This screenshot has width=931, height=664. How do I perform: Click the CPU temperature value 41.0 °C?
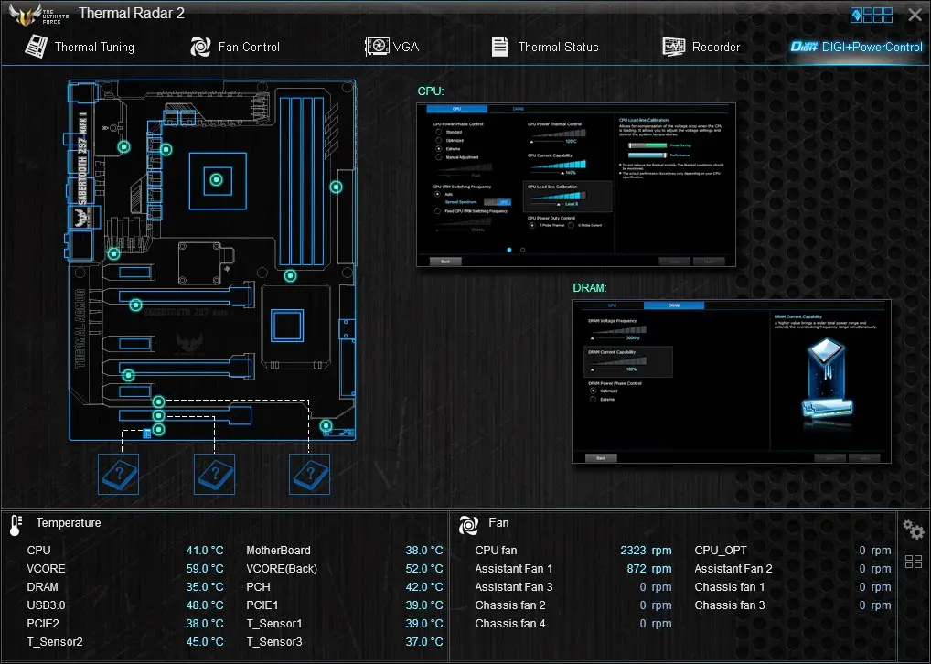(205, 551)
